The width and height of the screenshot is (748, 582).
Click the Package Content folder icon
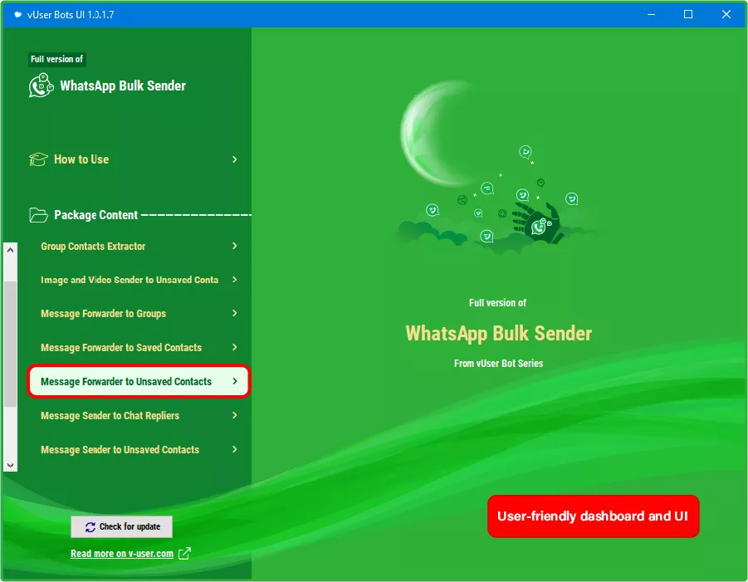pyautogui.click(x=38, y=215)
